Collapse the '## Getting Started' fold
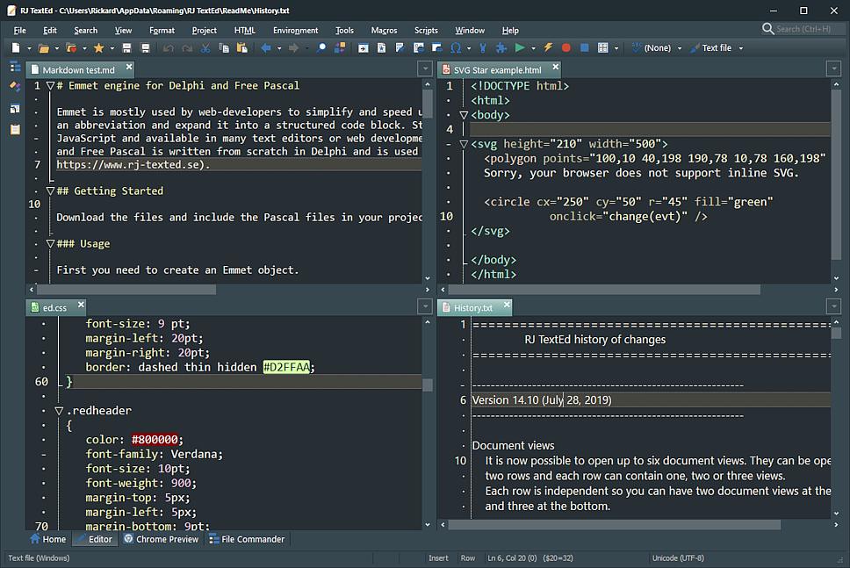 pyautogui.click(x=50, y=191)
